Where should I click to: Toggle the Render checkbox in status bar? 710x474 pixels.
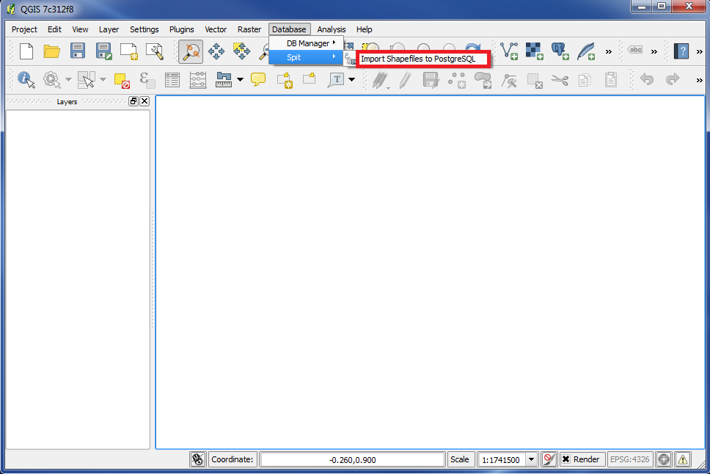coord(566,459)
